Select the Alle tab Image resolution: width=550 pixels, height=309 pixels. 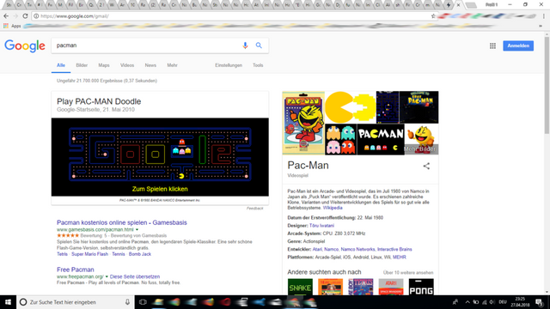point(61,65)
